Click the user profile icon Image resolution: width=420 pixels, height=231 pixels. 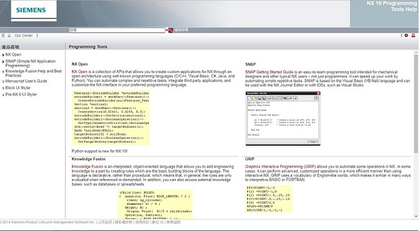point(414,35)
